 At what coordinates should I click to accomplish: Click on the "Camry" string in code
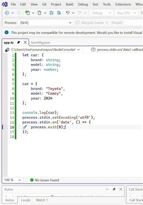(53, 93)
